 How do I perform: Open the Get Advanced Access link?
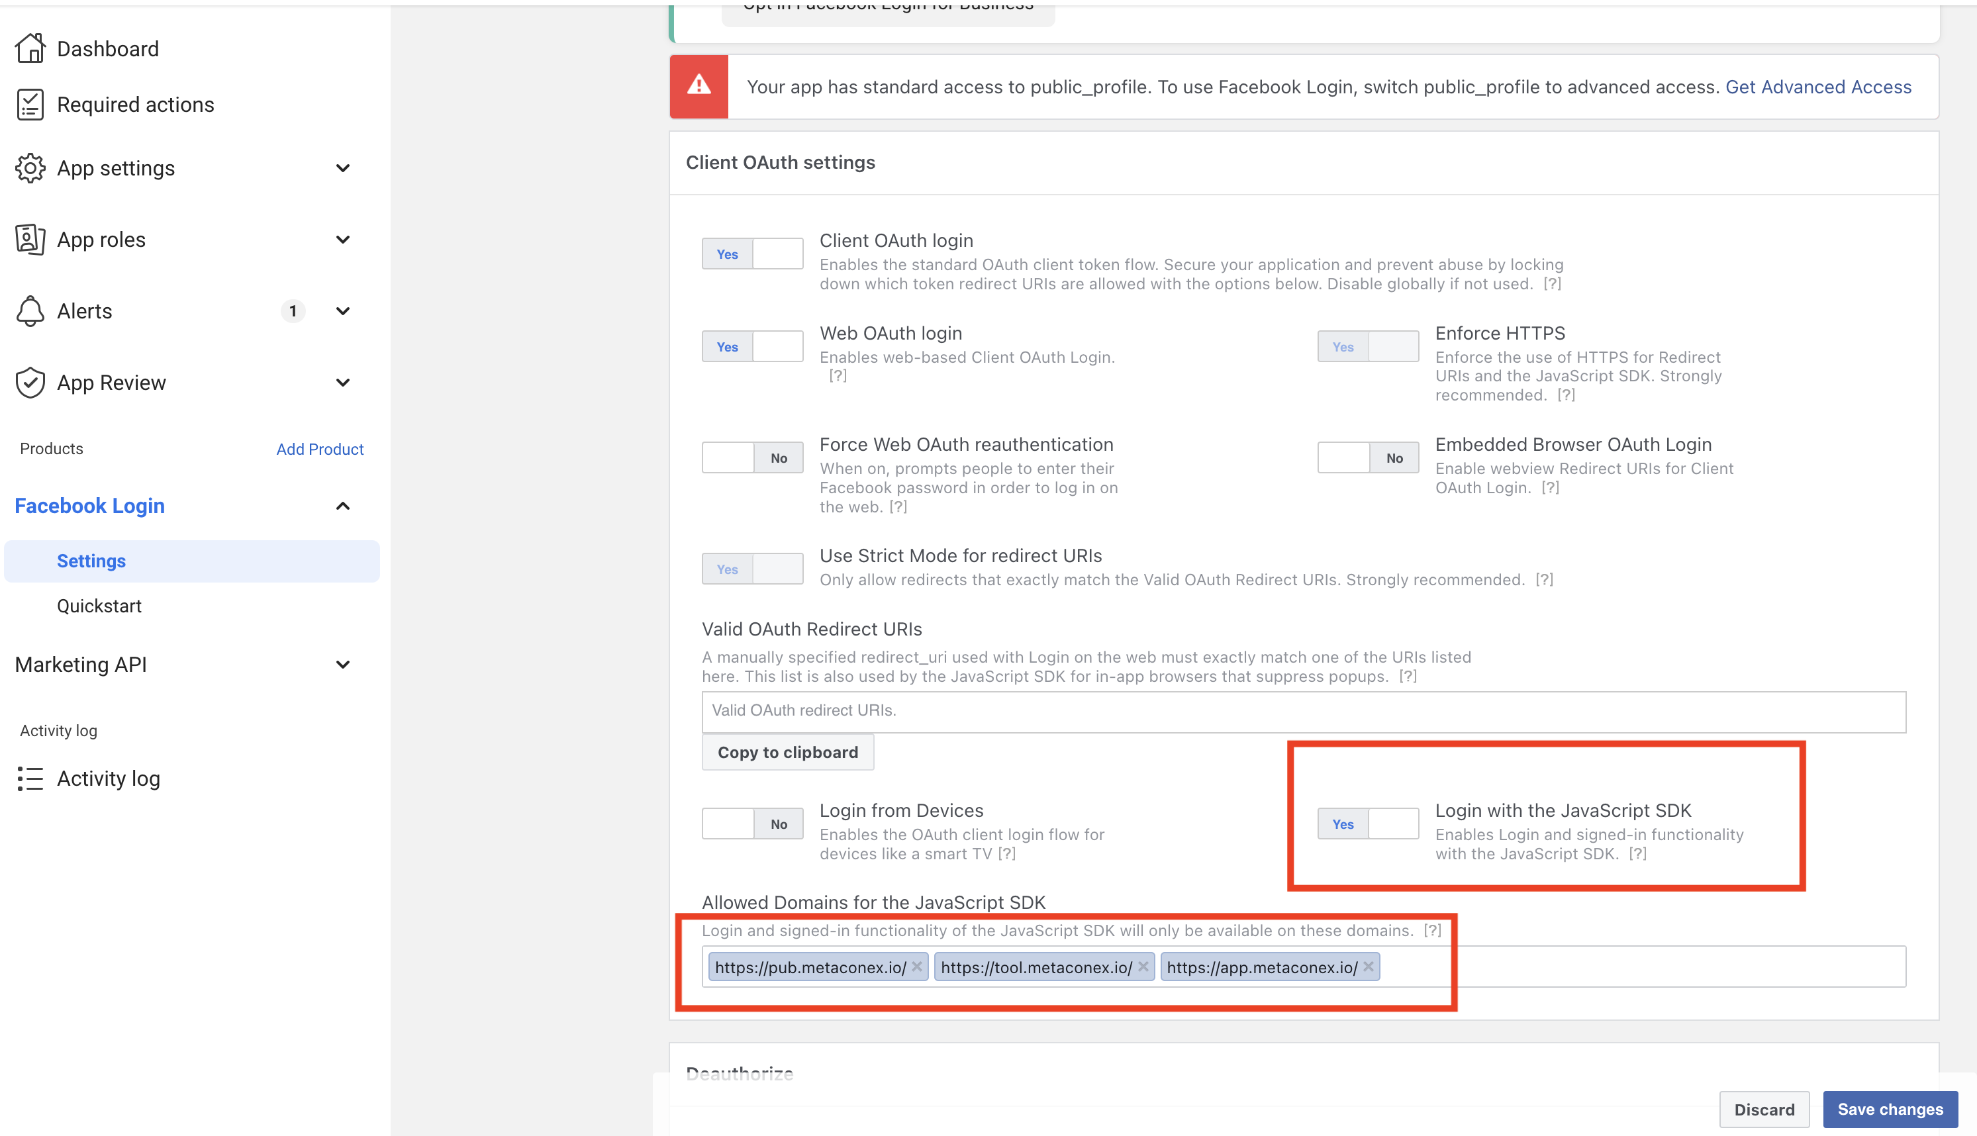click(1818, 87)
